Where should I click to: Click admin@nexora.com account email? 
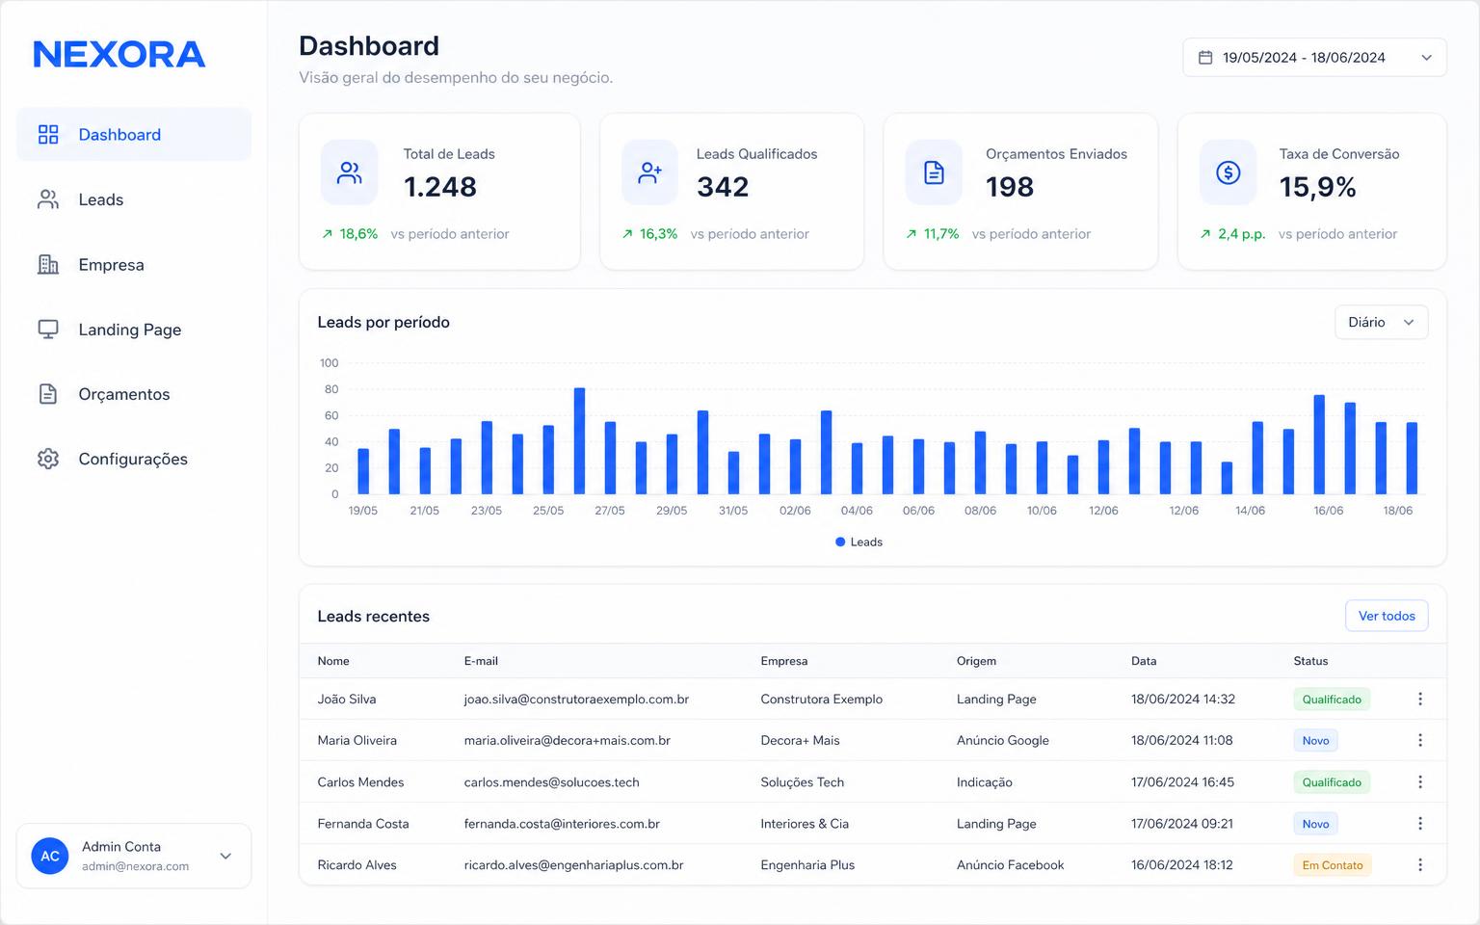135,866
